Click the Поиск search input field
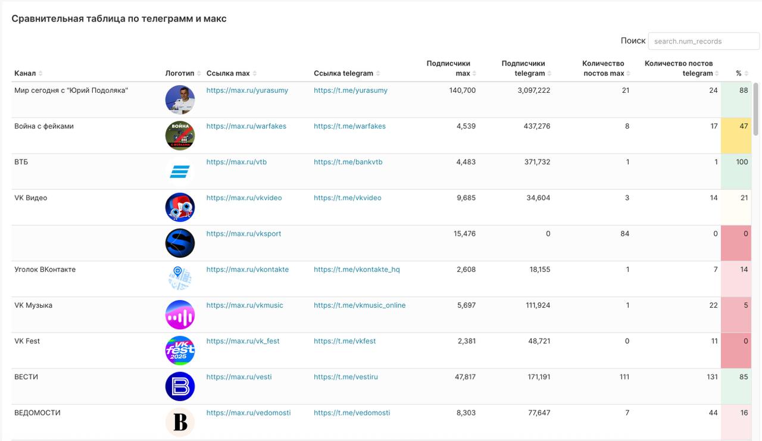Image resolution: width=762 pixels, height=441 pixels. click(x=704, y=41)
